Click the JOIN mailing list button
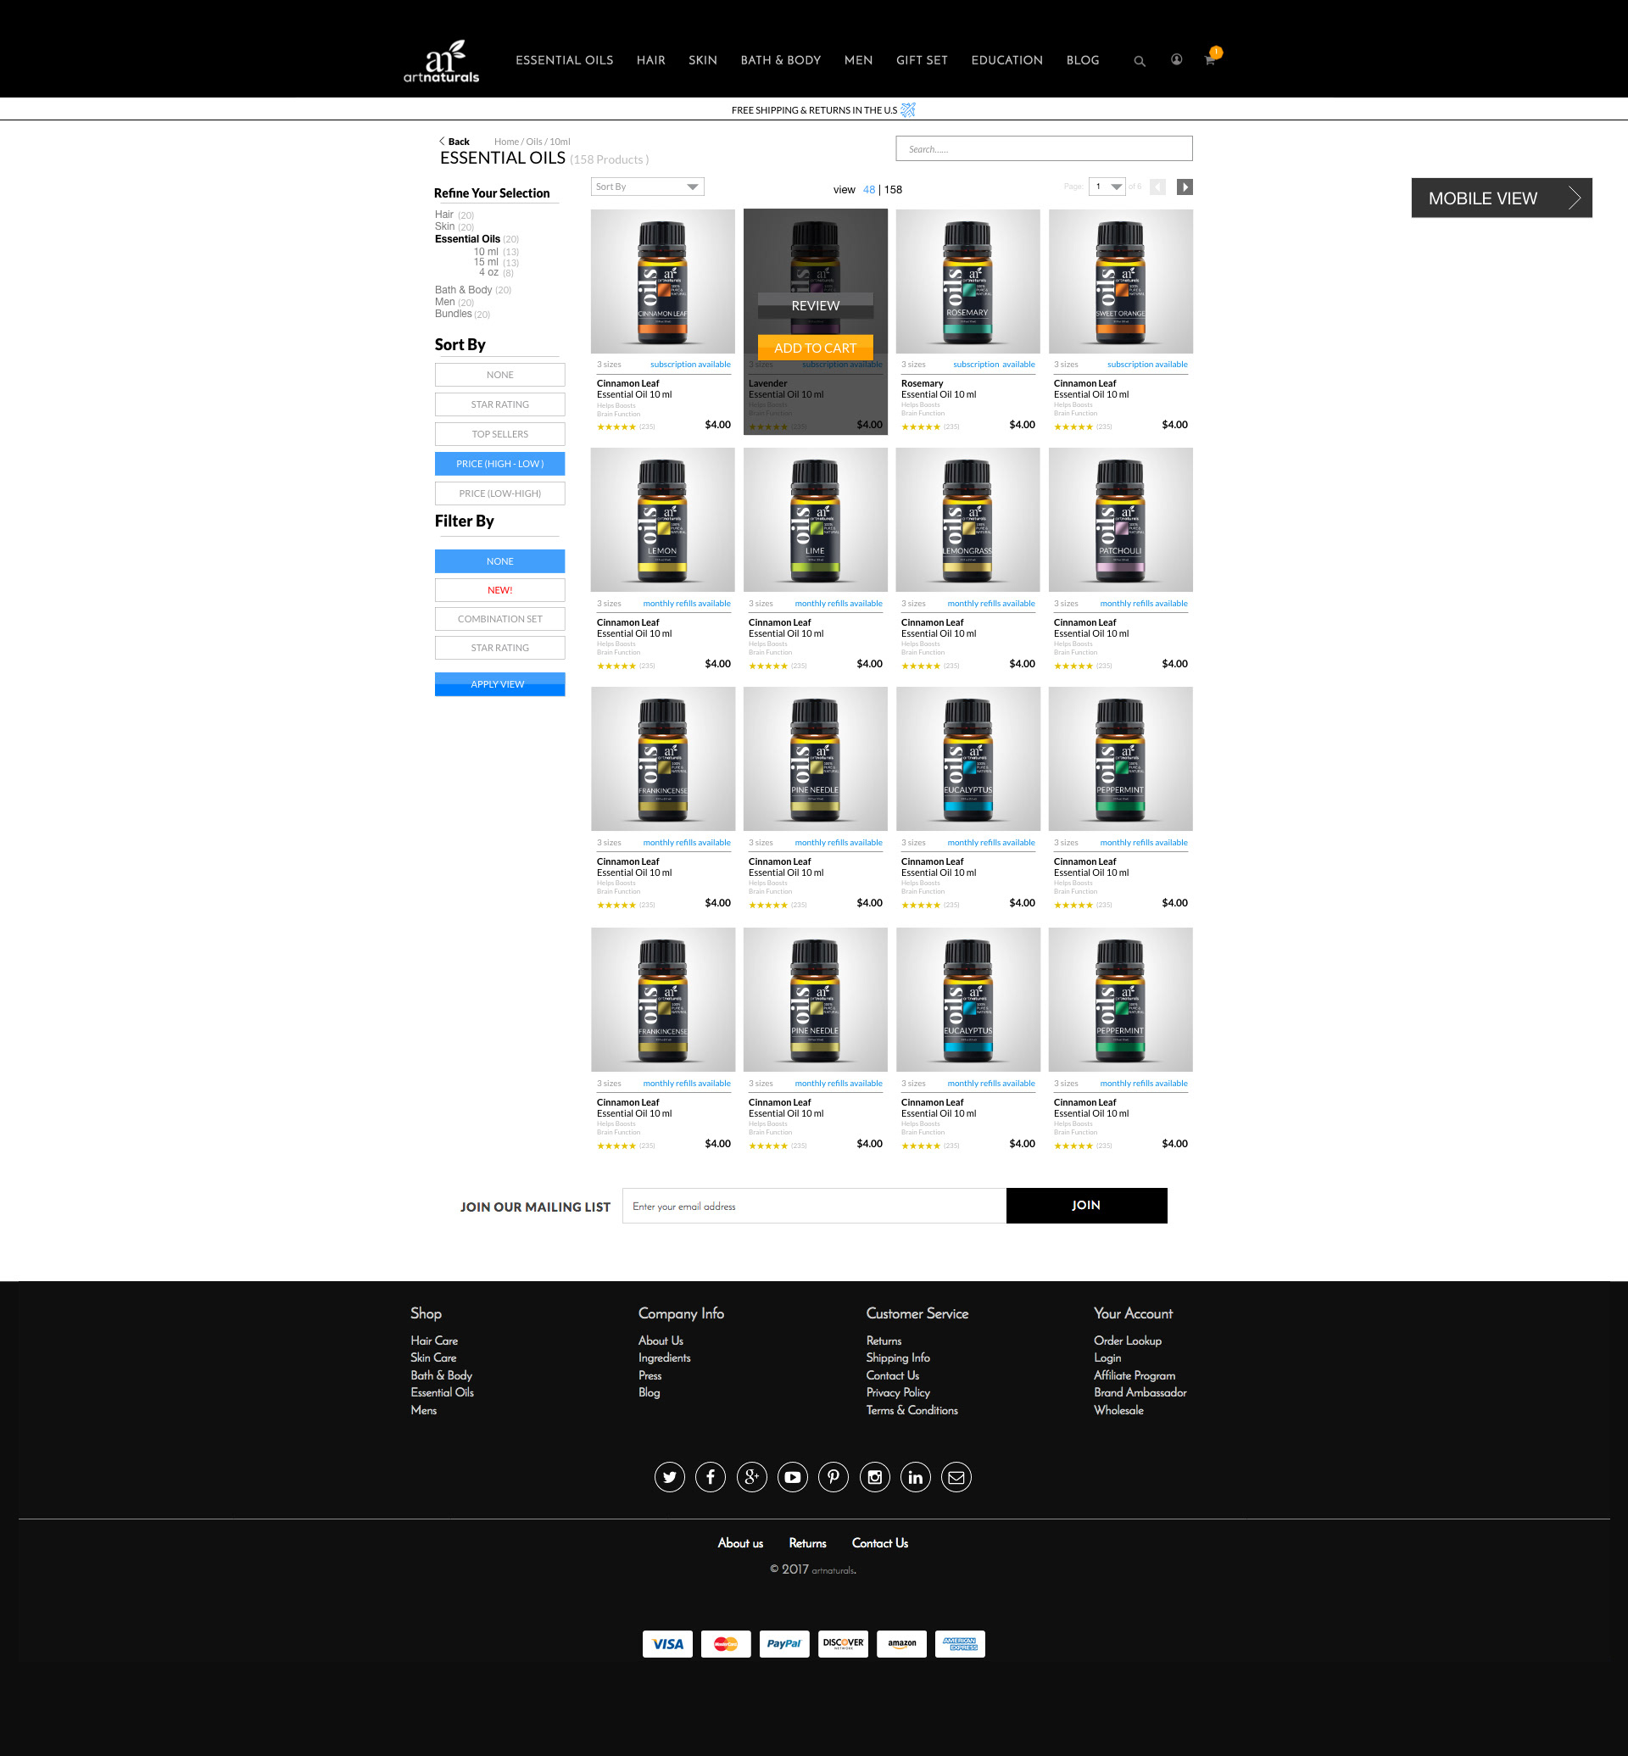The width and height of the screenshot is (1628, 1756). click(1086, 1206)
